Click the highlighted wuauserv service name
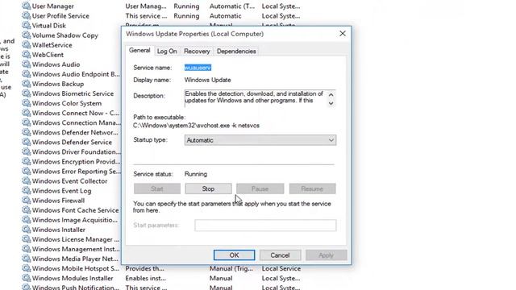 198,68
